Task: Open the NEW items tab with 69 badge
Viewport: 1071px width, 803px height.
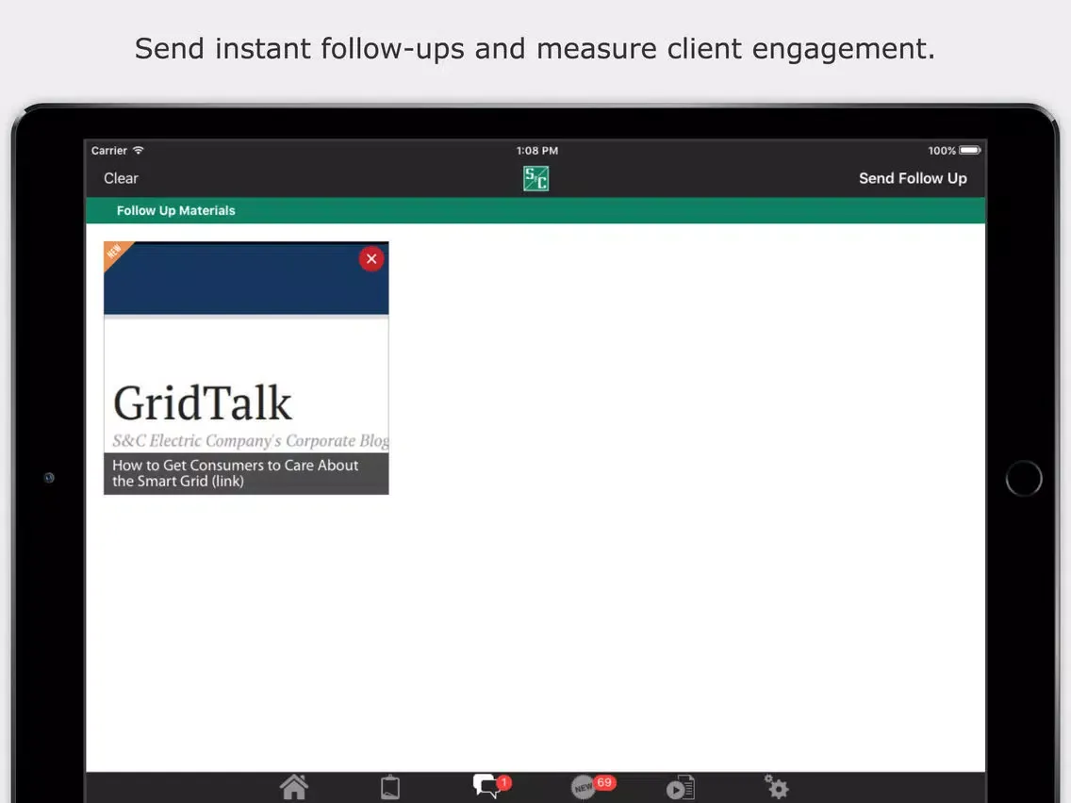Action: coord(593,787)
